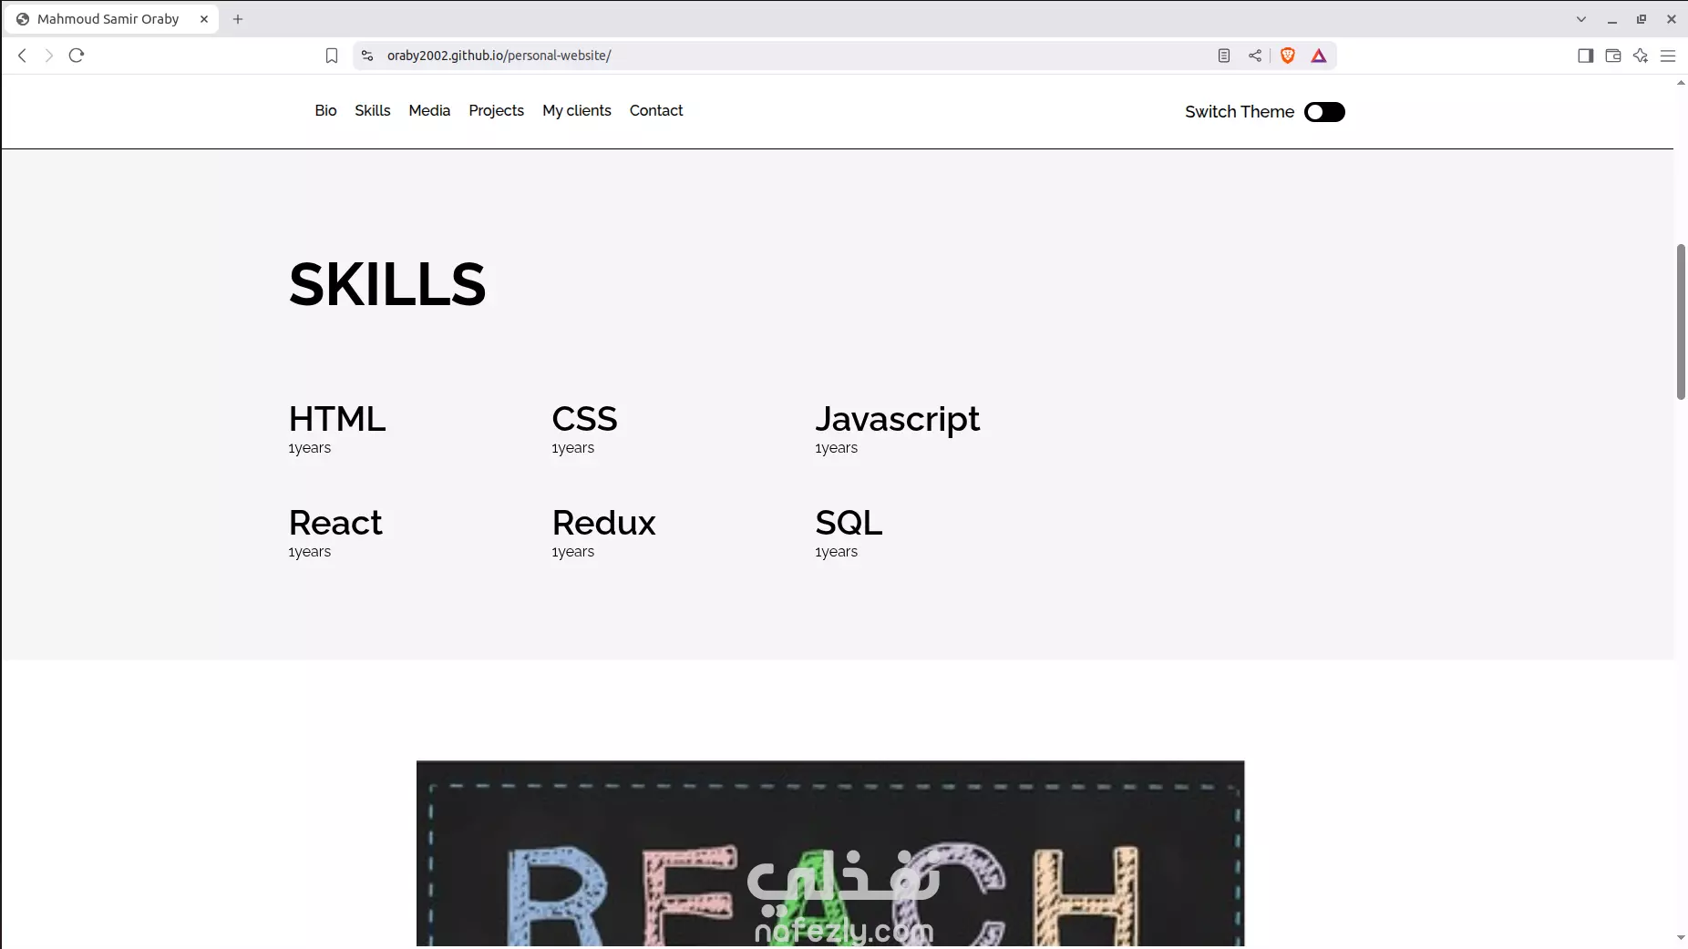Screen dimensions: 1688x949
Task: Expand the tab search dropdown
Action: [x=1581, y=19]
